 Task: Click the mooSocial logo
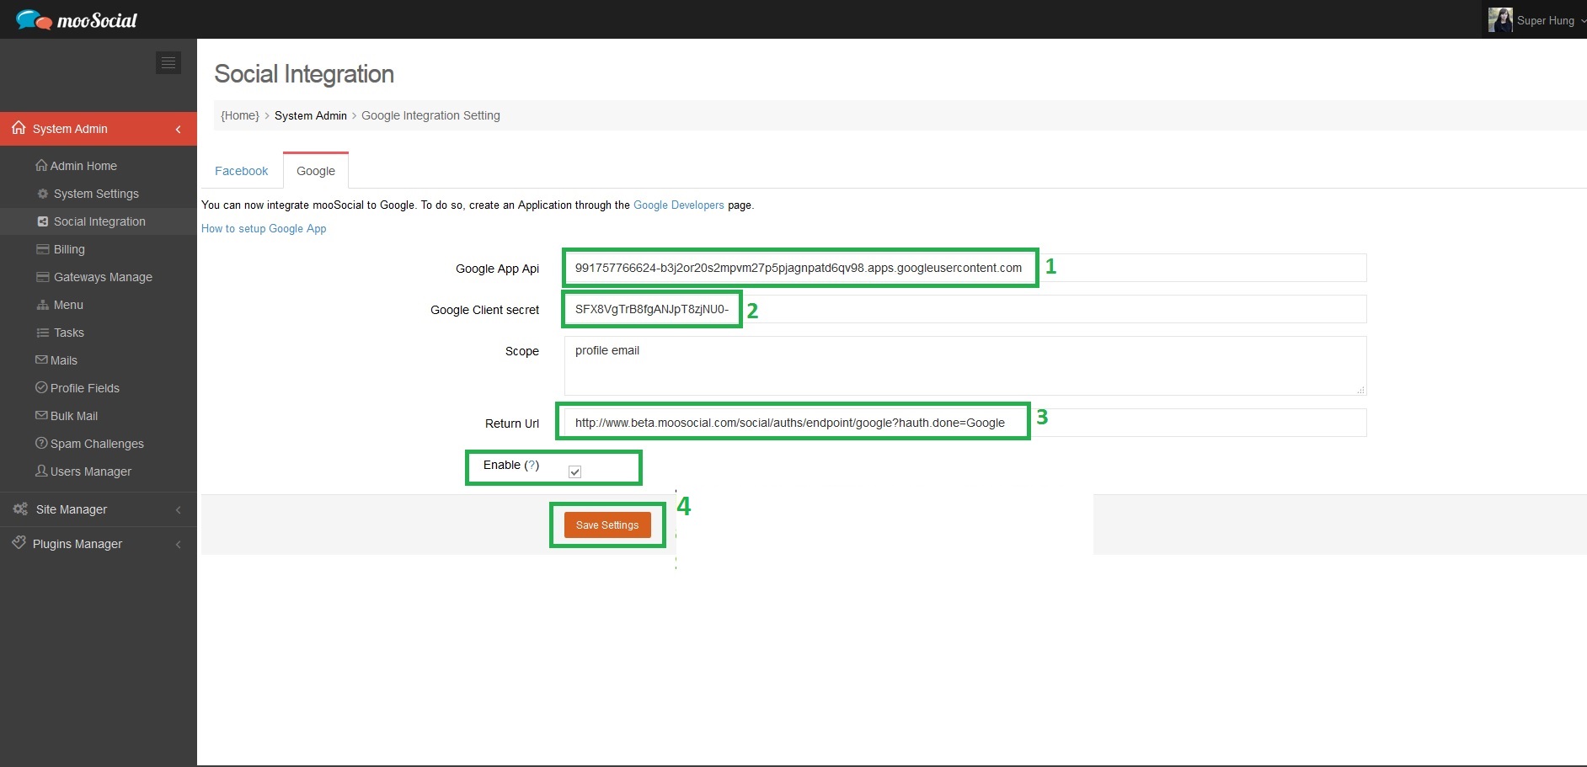coord(77,19)
